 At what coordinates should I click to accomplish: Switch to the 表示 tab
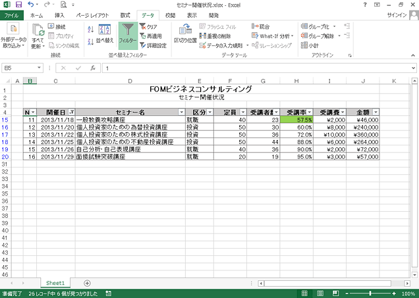coord(192,16)
